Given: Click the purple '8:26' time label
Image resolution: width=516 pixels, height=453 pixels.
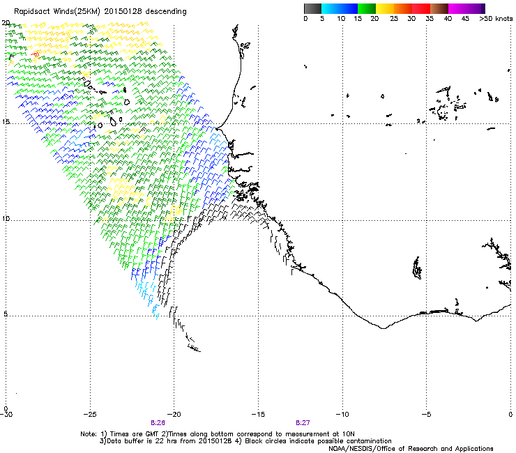Looking at the screenshot, I should point(158,423).
